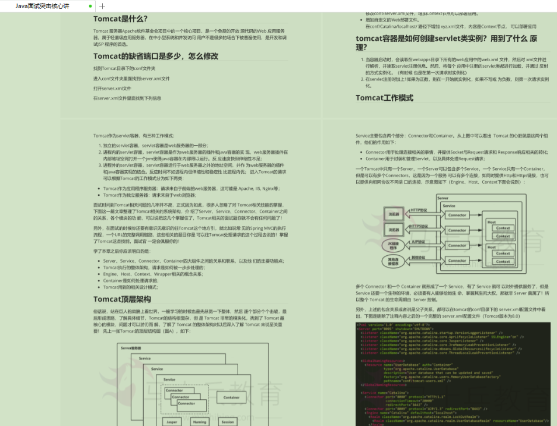The image size is (557, 426).
Task: Click bullet 'Container是如何处理请求的'
Action: pos(131,280)
